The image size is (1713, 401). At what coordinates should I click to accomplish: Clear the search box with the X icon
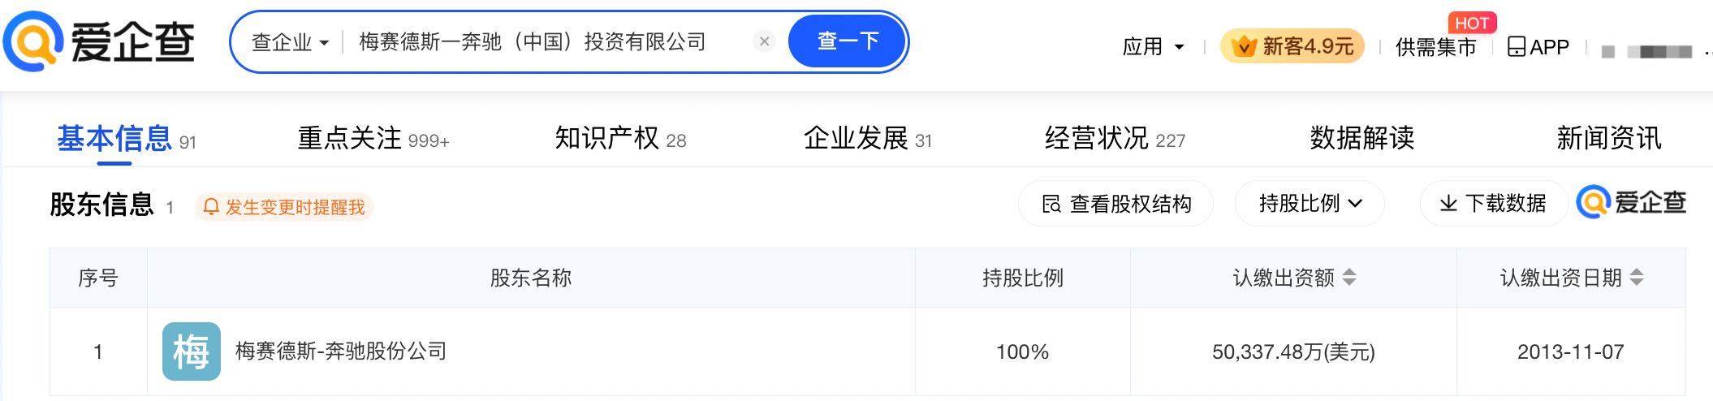click(x=764, y=41)
